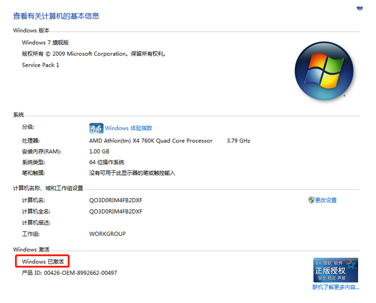Click the 3.79 GHz processor speed text
The width and height of the screenshot is (376, 303).
pos(238,141)
